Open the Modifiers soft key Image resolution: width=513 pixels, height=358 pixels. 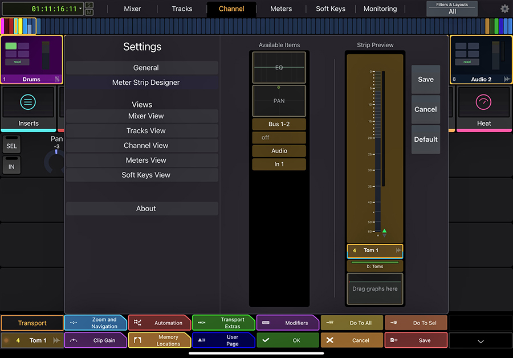point(288,323)
